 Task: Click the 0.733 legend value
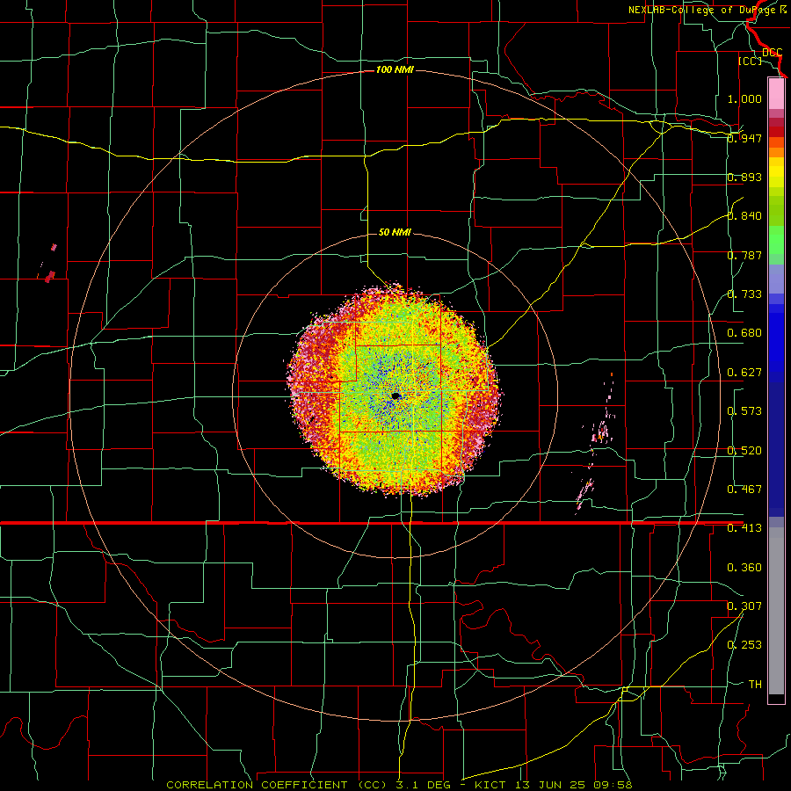point(744,294)
